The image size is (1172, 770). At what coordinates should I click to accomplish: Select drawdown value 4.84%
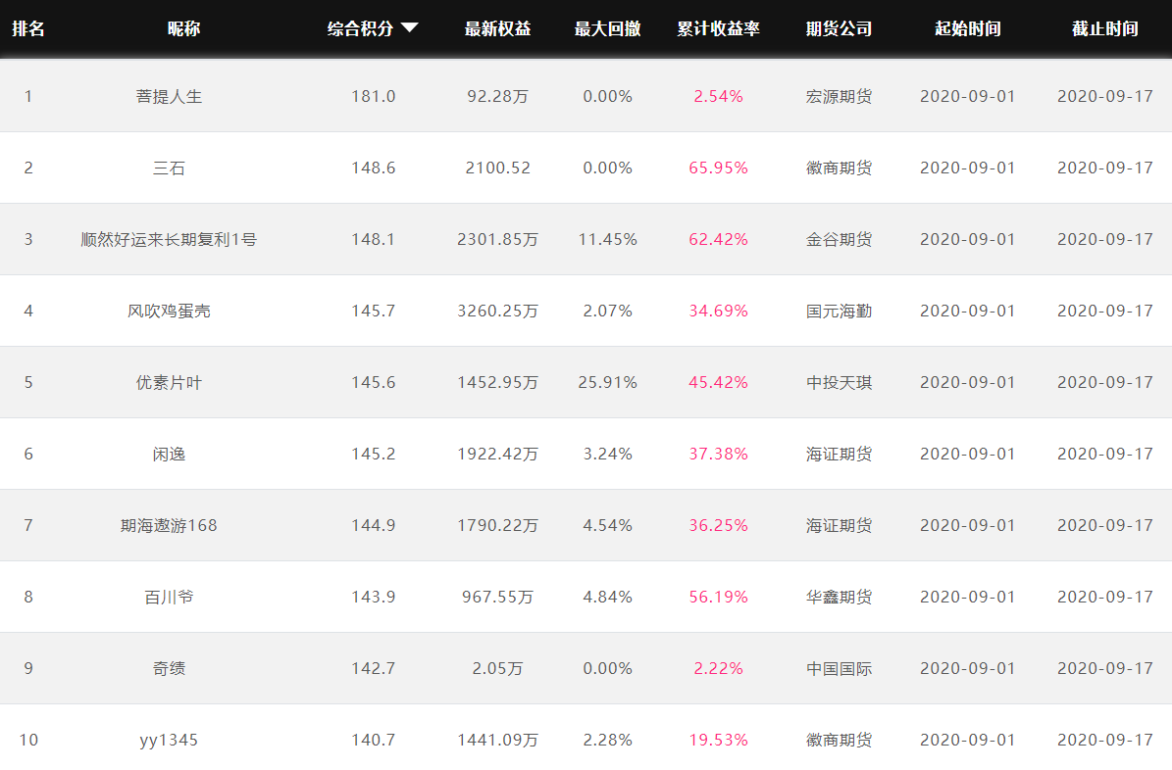tap(608, 597)
